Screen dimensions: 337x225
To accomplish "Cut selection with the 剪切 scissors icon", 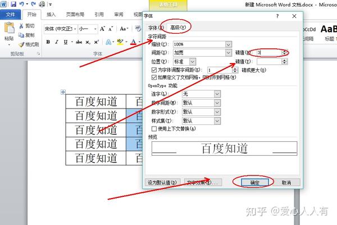I will (21, 26).
